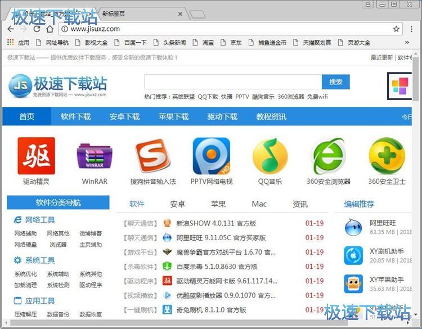Open the 苹果下载 navigation item
The height and width of the screenshot is (329, 422).
[174, 116]
